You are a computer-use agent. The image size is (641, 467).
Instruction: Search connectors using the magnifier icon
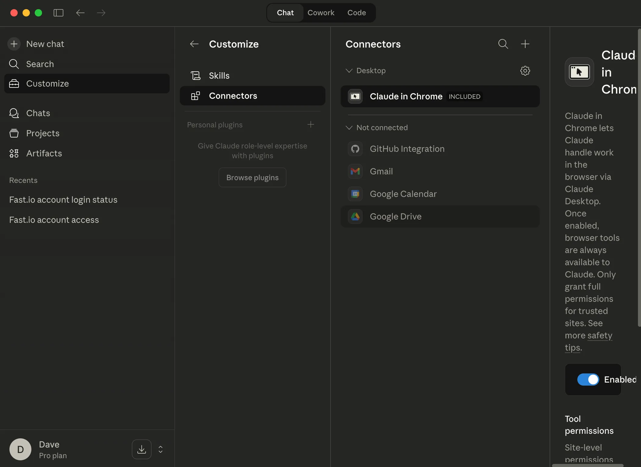[503, 44]
